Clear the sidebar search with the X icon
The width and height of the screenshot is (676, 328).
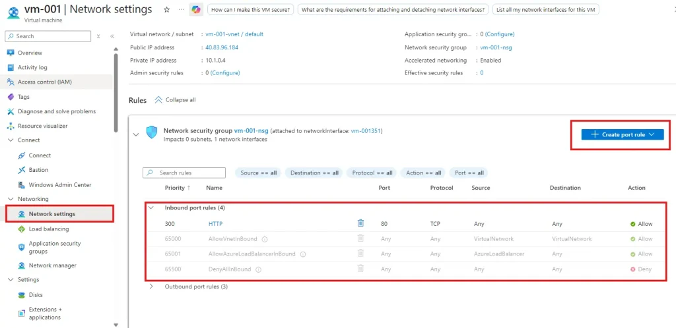coord(98,36)
